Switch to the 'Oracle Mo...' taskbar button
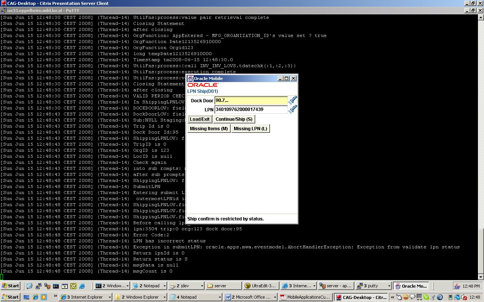 (x=411, y=286)
